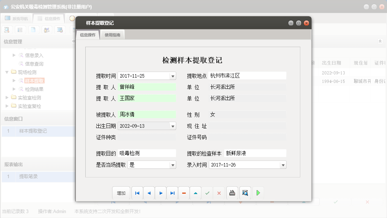Click the report list toolbar icon

(20, 30)
